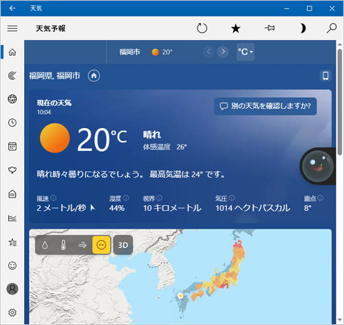Pin this location to Start
Viewport: 344px width, 325px height.
[x=270, y=28]
